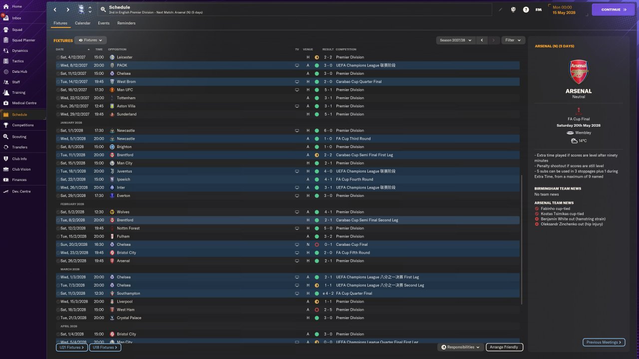Viewport: 639px width, 359px height.
Task: Open the FM menu icon
Action: (x=539, y=9)
